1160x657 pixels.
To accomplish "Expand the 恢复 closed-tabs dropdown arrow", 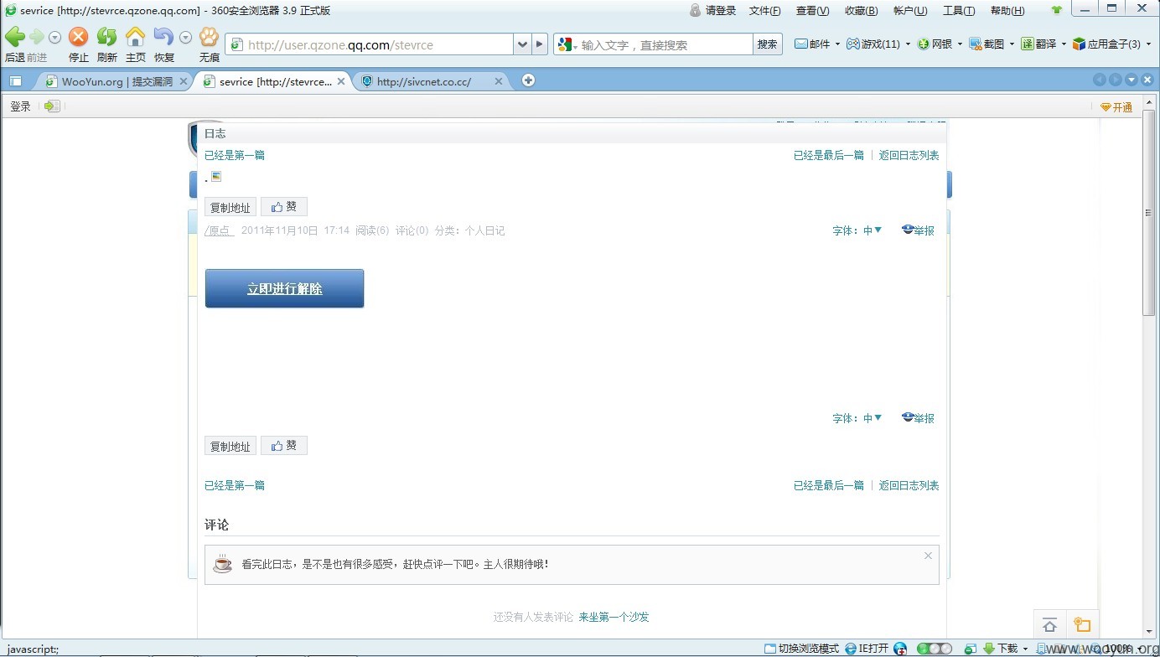I will pyautogui.click(x=185, y=37).
